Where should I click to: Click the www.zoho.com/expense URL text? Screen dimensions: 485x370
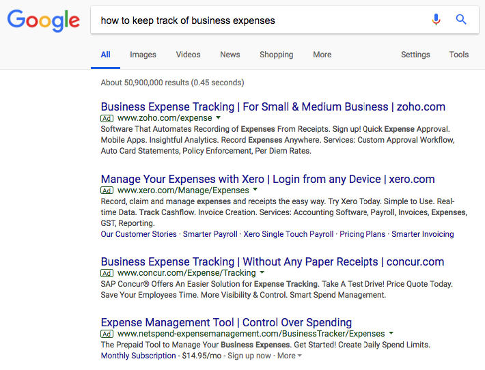165,118
